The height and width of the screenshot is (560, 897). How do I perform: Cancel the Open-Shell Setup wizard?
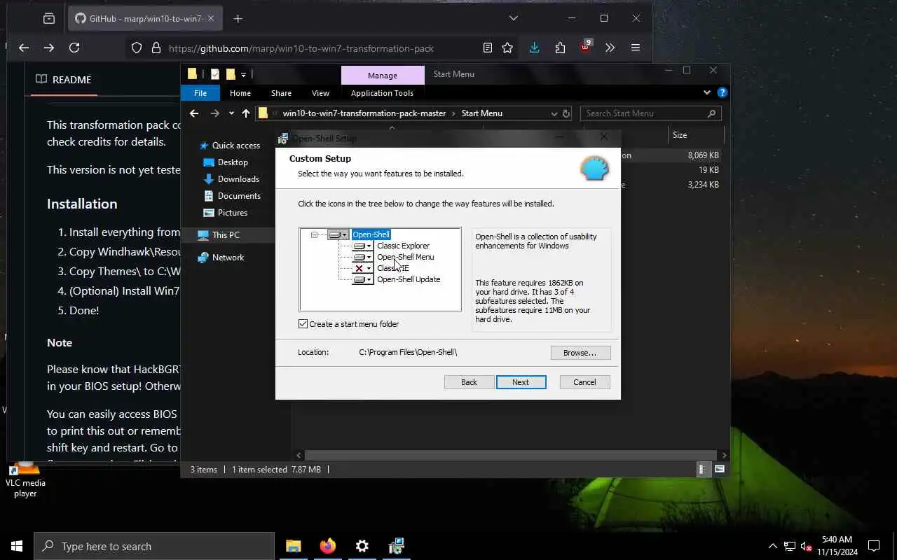point(584,382)
